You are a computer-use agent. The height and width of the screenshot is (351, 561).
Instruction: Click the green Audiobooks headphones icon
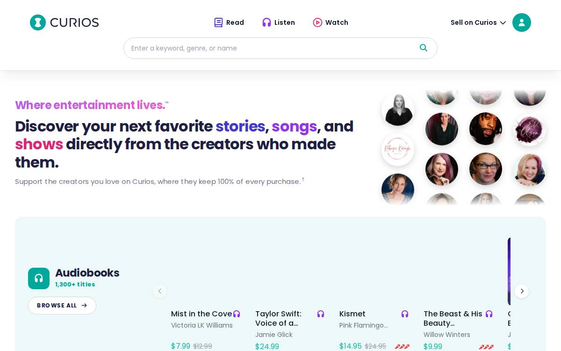[39, 278]
